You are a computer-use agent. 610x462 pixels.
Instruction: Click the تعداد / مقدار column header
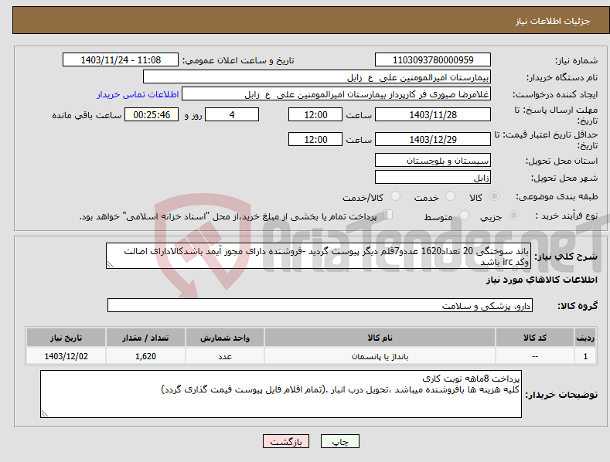(x=145, y=338)
